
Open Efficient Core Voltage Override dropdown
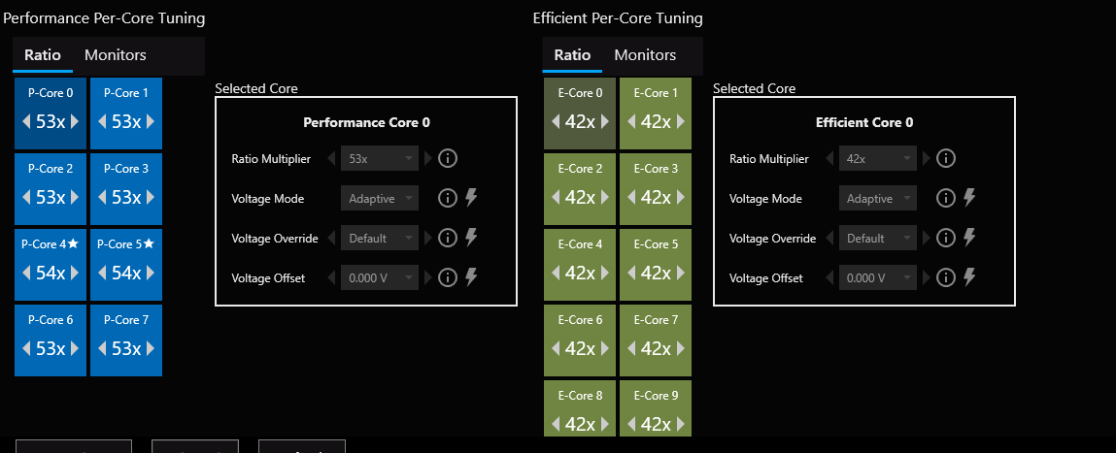(878, 239)
